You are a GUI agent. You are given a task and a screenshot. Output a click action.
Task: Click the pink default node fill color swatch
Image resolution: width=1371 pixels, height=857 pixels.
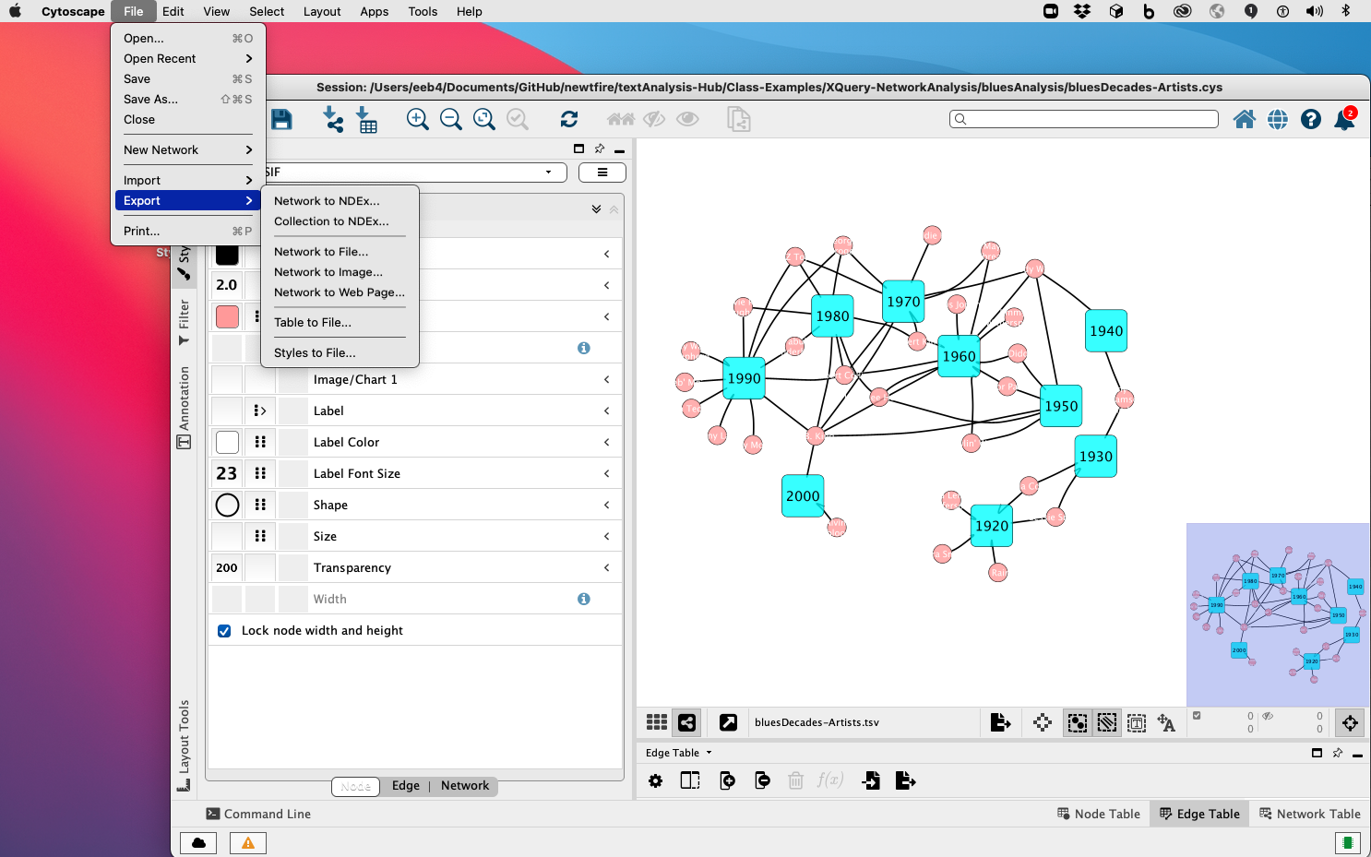pos(227,315)
